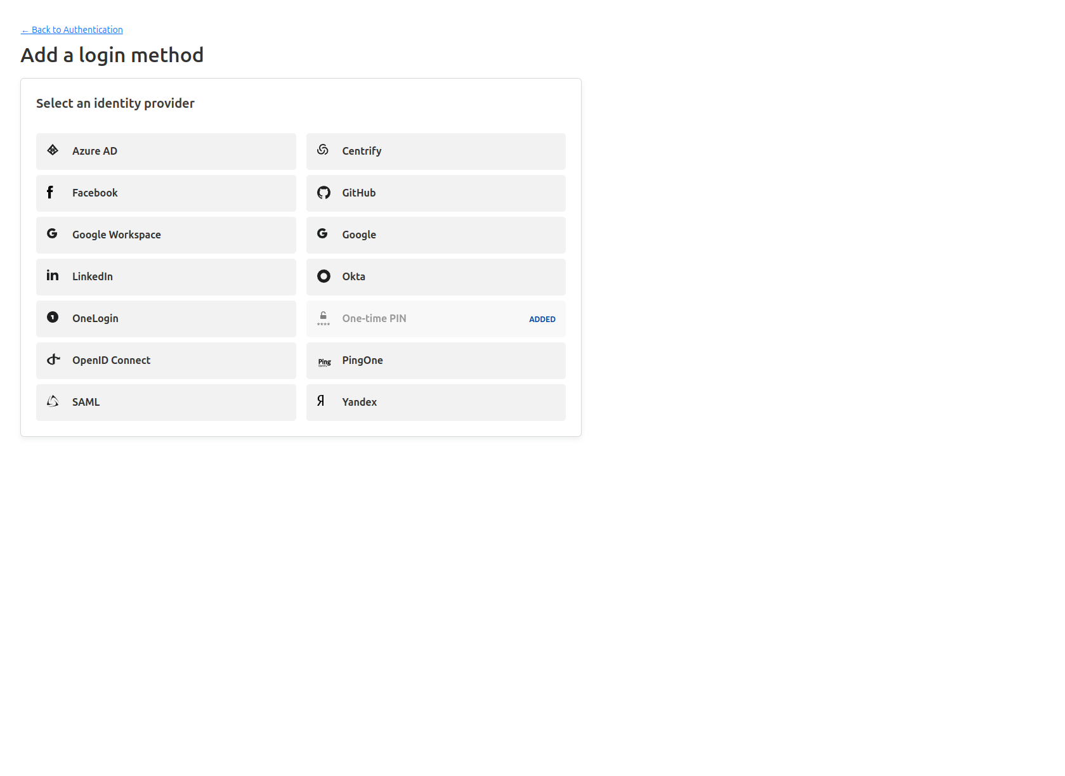This screenshot has width=1065, height=776.
Task: Click the Centrify swirl icon
Action: 323,150
